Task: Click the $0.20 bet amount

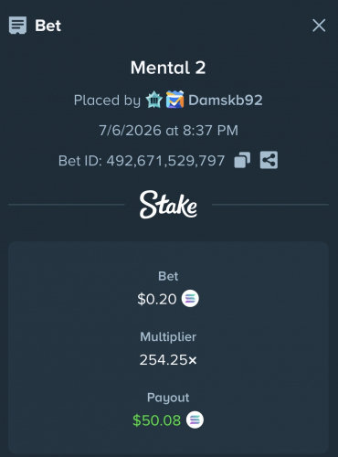Action: (x=157, y=299)
